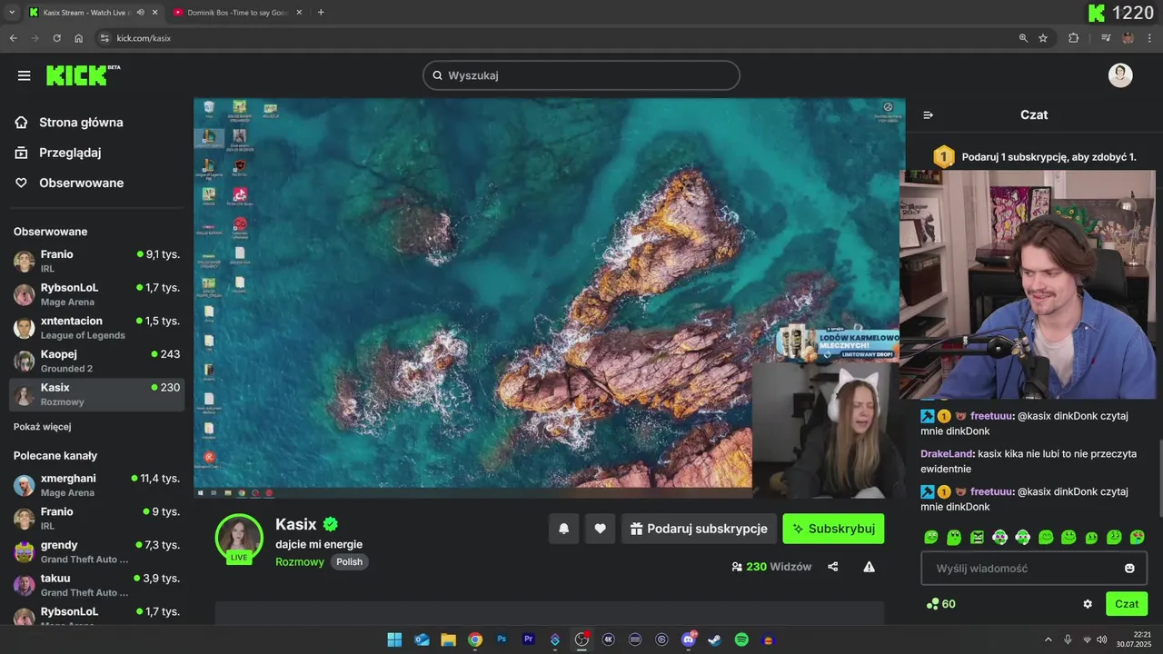Open the Kick hamburger sidebar menu
1163x654 pixels.
[24, 75]
